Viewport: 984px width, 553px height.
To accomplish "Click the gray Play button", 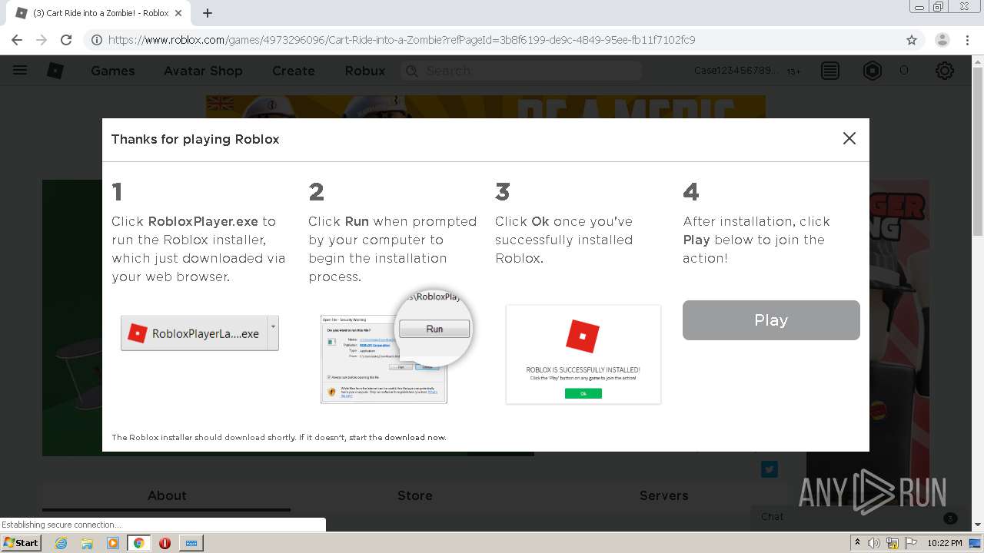I will pos(771,320).
